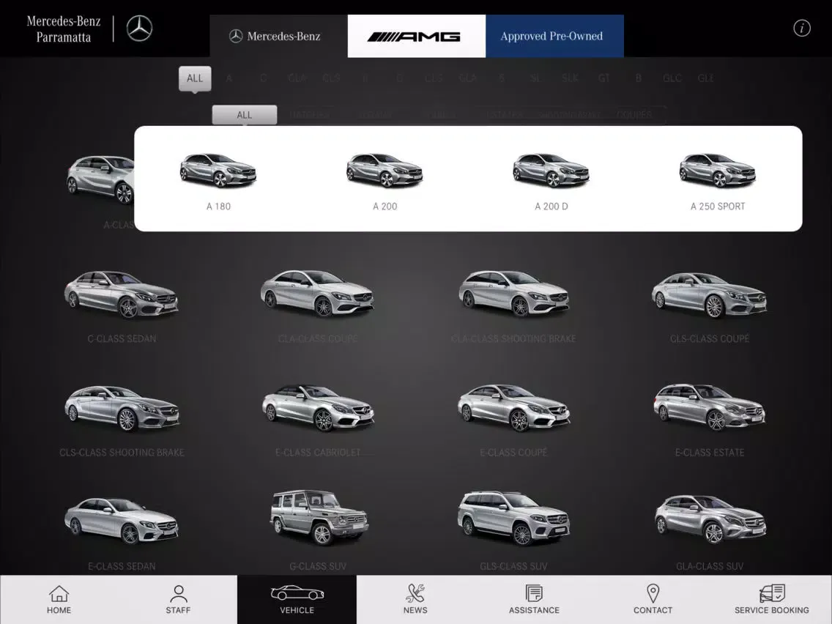Screen dimensions: 832x624
Task: Filter models by CLA class
Action: [x=297, y=78]
